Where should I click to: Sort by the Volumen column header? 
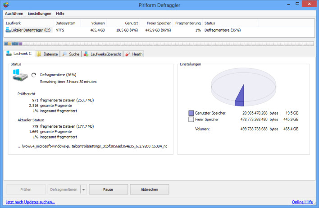94,23
